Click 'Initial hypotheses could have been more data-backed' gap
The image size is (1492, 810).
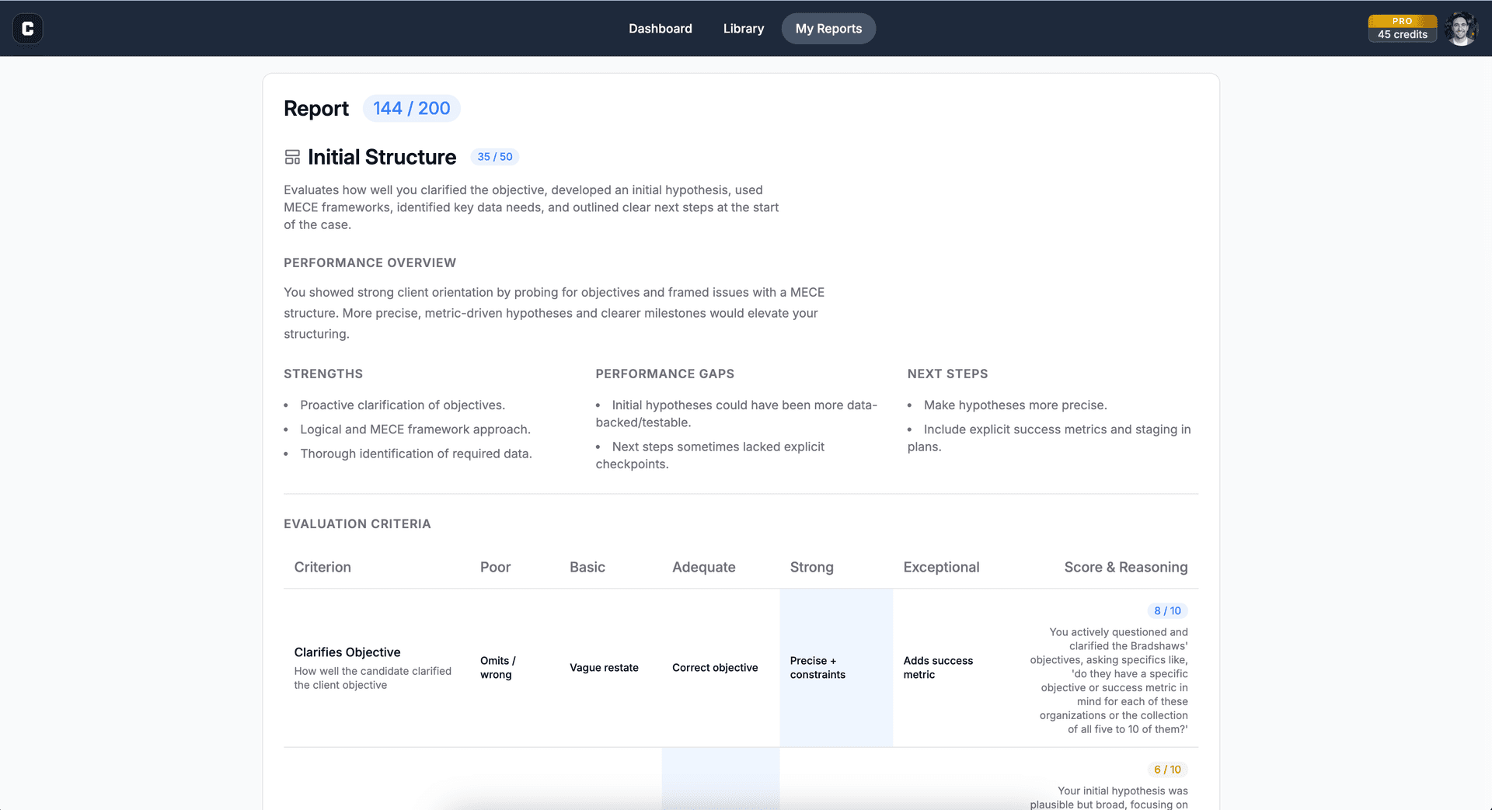pos(737,414)
